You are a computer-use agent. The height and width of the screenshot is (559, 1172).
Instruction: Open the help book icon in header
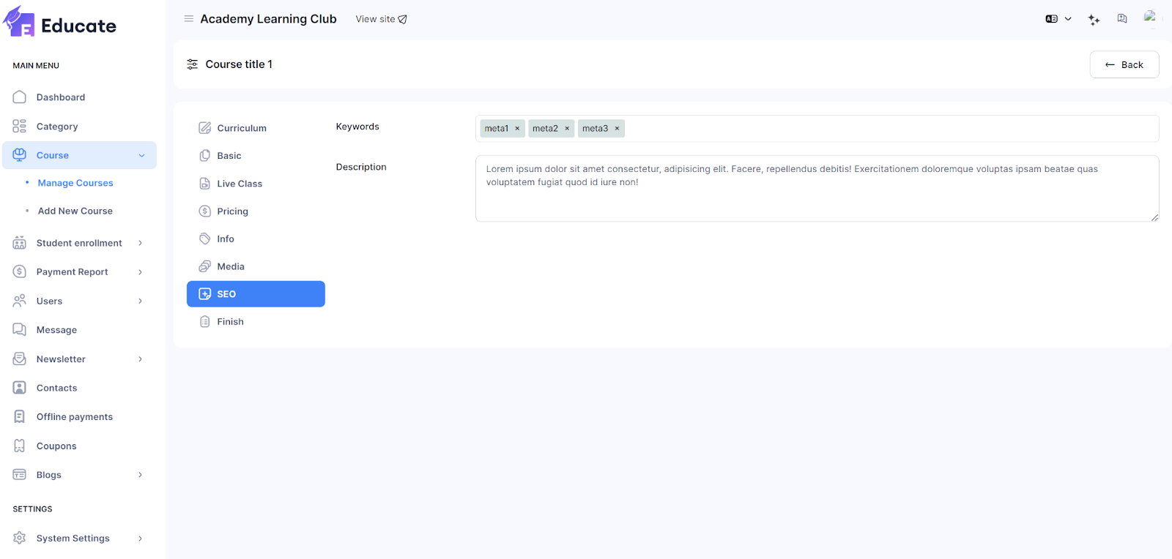[1121, 19]
